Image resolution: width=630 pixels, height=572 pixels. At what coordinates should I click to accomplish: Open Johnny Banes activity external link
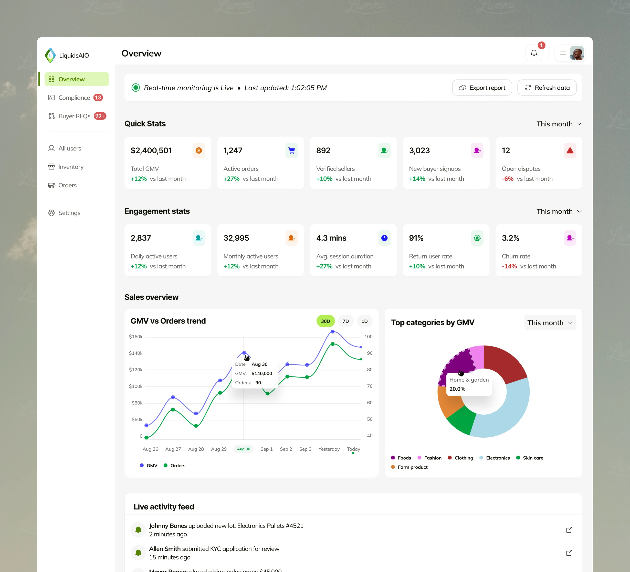[x=569, y=530]
